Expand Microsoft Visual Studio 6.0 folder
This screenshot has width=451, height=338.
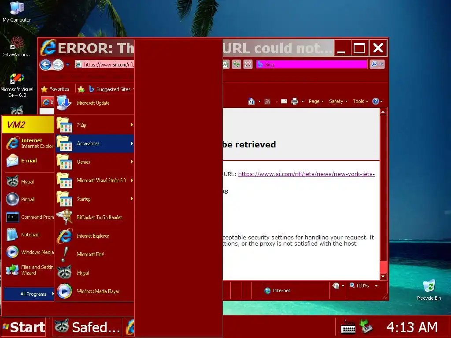(x=95, y=180)
